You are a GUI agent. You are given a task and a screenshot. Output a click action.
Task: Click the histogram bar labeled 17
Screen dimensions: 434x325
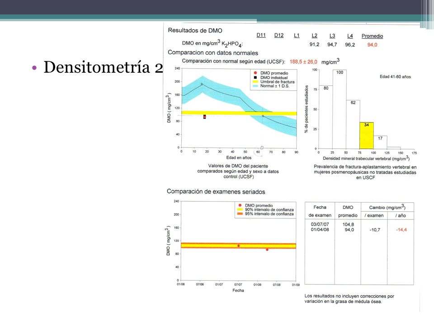click(x=380, y=142)
